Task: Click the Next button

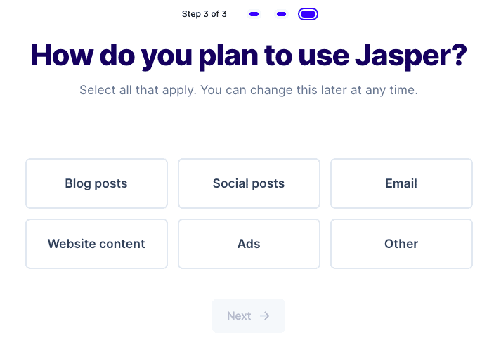Action: tap(249, 316)
